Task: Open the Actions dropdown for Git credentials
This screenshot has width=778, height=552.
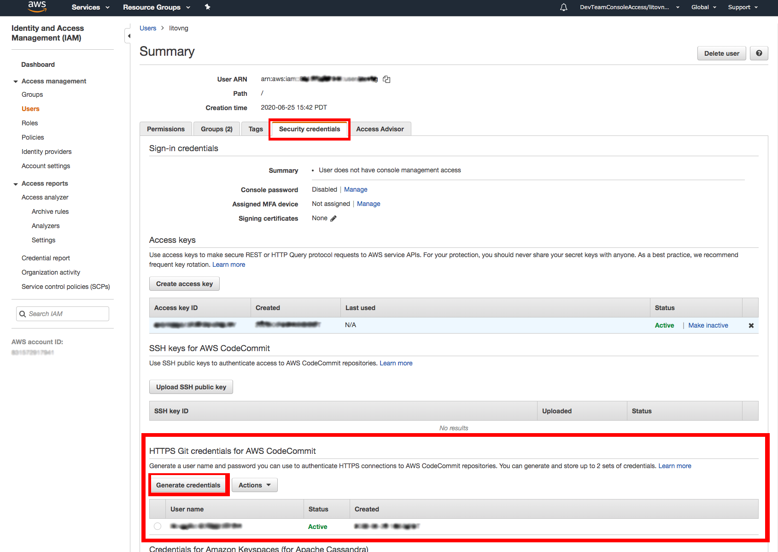Action: [254, 485]
